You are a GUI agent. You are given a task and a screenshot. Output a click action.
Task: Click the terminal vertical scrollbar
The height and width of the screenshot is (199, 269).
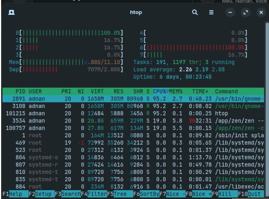267,109
